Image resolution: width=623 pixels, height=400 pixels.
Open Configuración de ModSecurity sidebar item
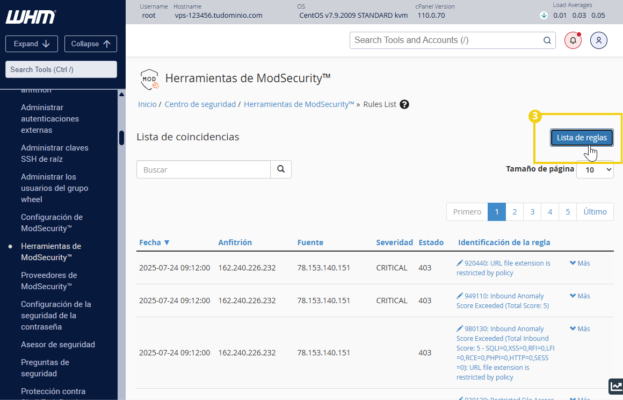coord(52,223)
